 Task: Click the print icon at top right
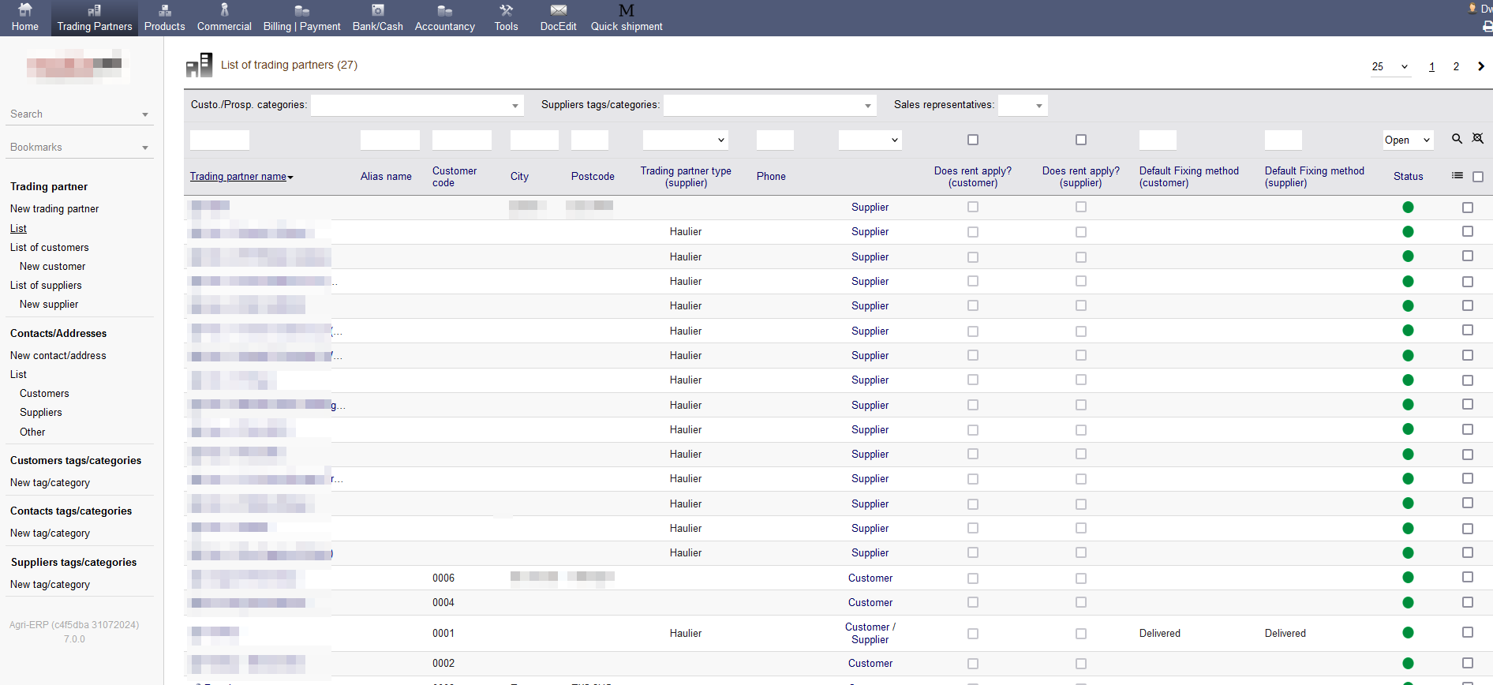[x=1487, y=27]
